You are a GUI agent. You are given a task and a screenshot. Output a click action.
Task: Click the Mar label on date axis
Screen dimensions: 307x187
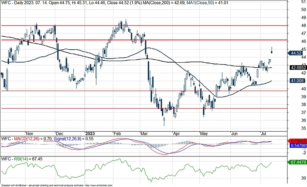[x=144, y=133]
